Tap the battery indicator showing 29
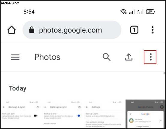 tap(150, 11)
